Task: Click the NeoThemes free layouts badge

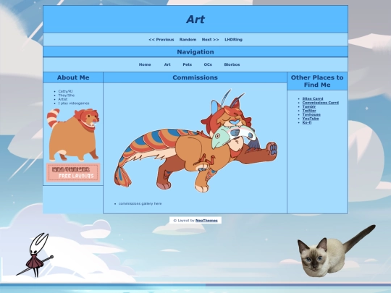Action: click(73, 172)
